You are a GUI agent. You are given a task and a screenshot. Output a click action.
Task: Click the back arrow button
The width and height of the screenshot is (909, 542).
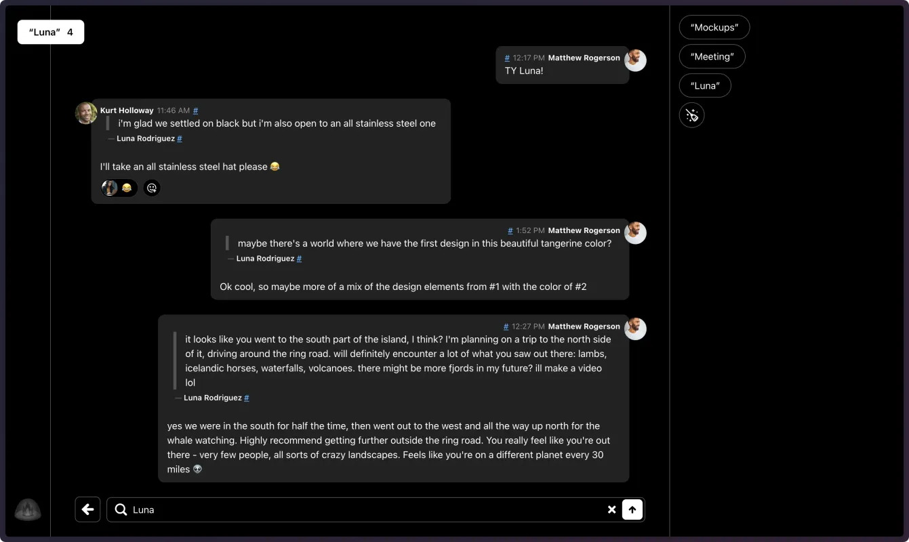click(87, 509)
